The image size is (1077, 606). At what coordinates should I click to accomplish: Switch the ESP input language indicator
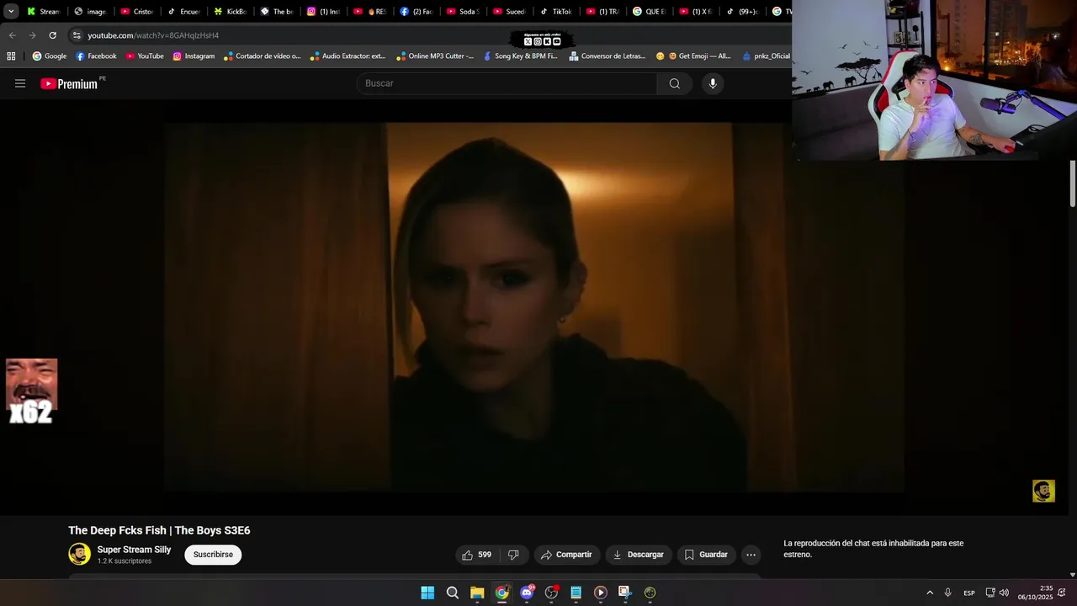point(969,593)
